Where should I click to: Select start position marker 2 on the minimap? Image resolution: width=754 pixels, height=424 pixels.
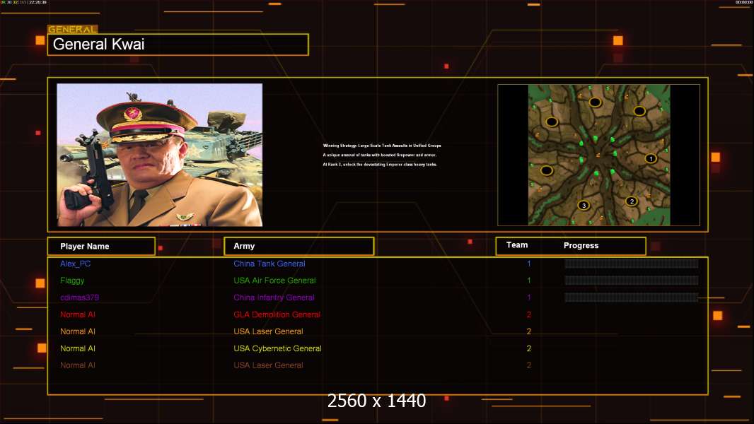[x=632, y=201]
